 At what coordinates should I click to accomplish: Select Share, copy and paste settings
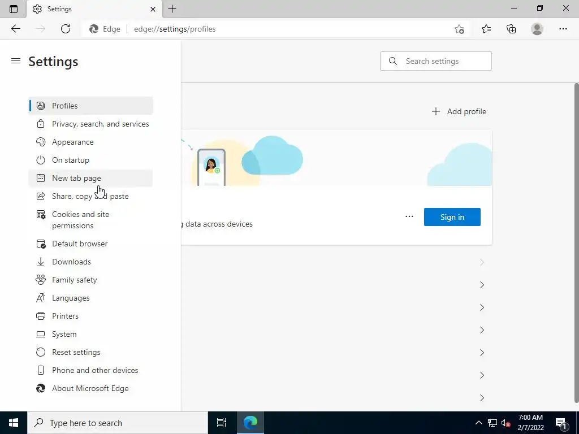pyautogui.click(x=90, y=196)
